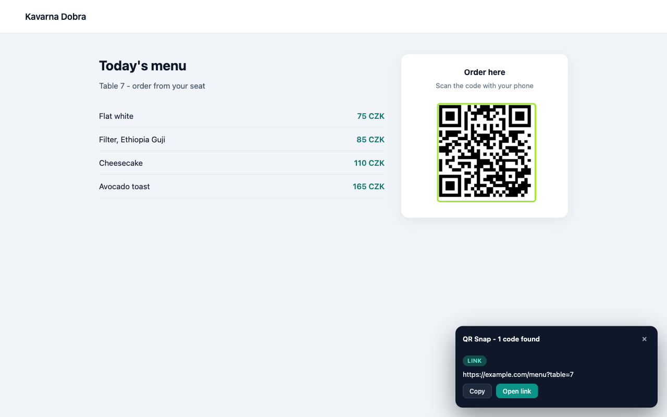Viewport: 667px width, 417px height.
Task: Click the 165 CZK price
Action: [x=368, y=187]
